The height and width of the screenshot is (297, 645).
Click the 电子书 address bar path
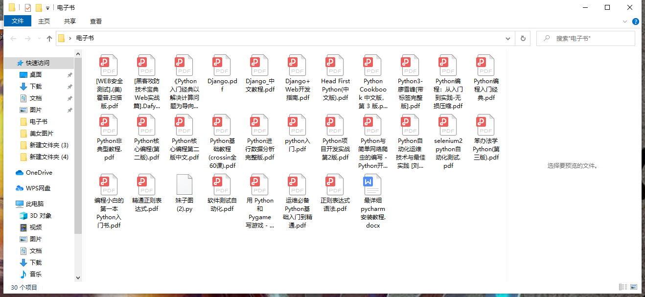pyautogui.click(x=85, y=38)
